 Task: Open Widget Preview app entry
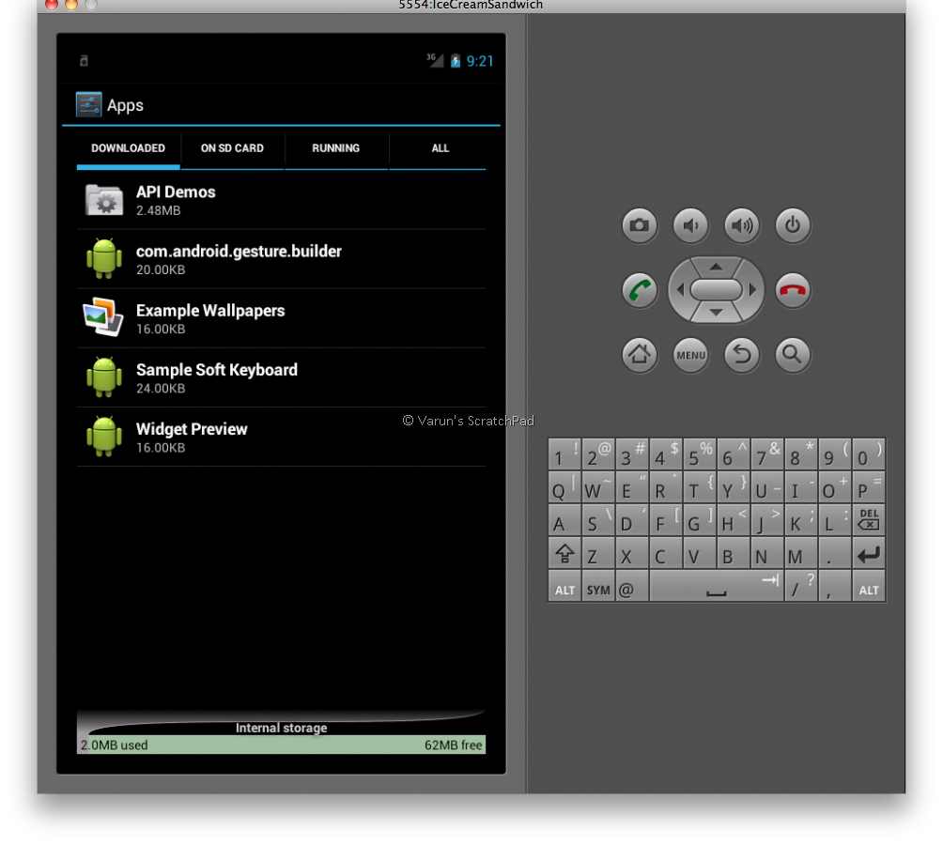(281, 438)
